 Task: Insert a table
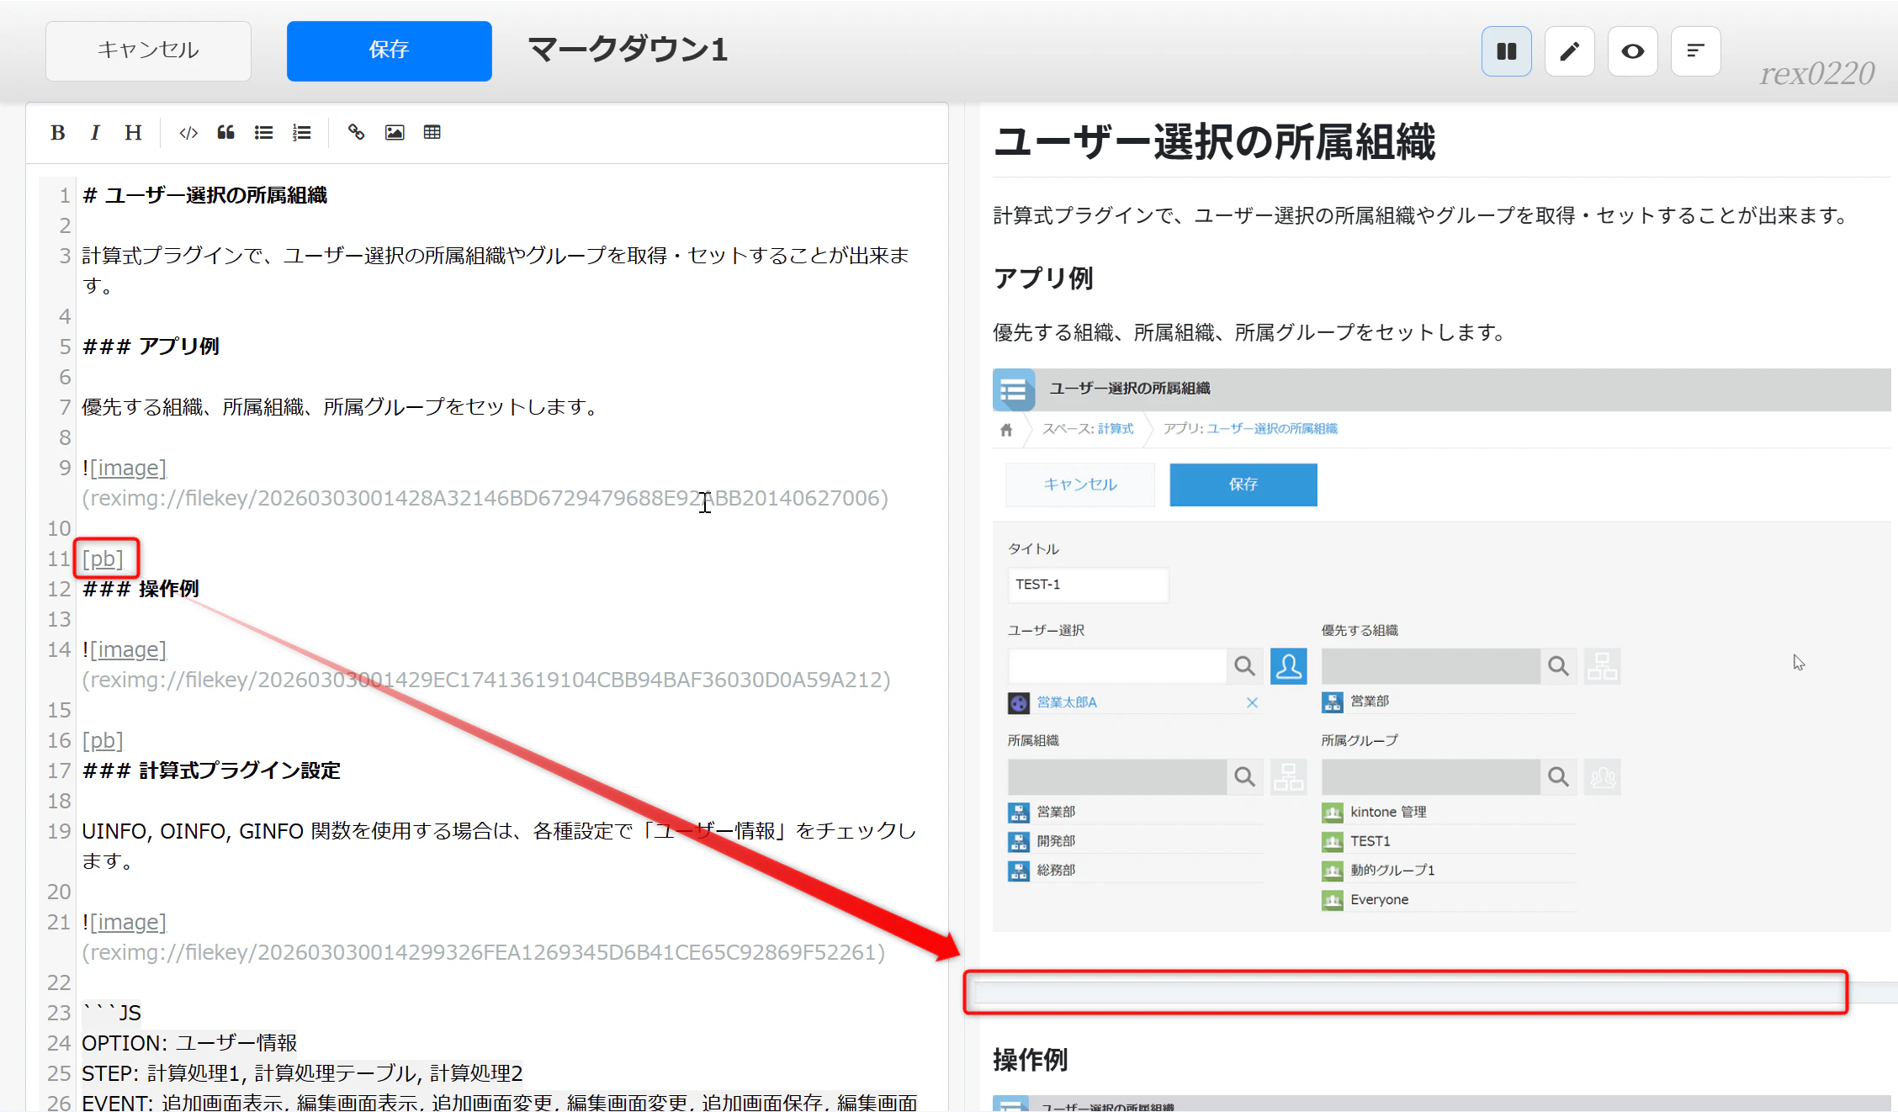(432, 132)
